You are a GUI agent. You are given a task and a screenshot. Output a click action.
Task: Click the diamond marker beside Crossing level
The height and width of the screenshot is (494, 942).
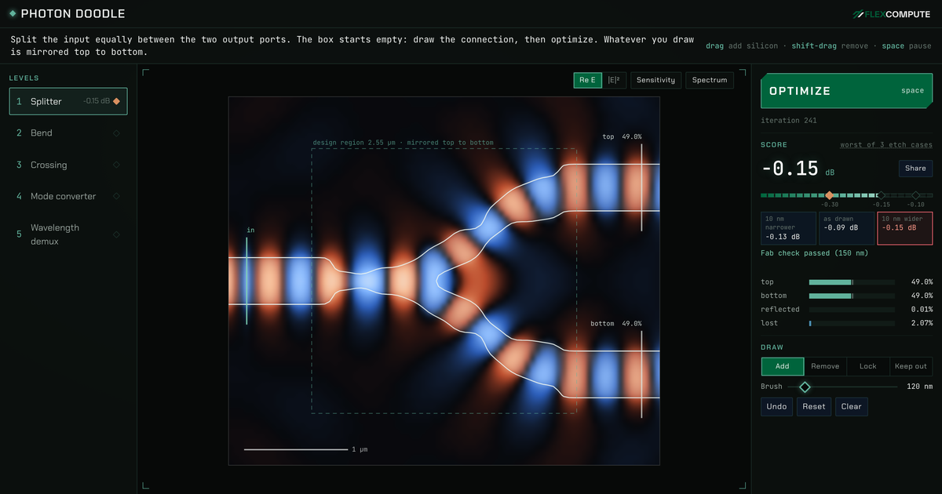click(116, 165)
